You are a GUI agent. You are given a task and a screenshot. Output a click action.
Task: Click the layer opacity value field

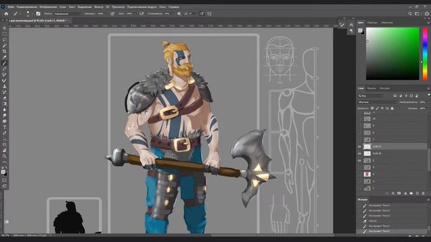422,102
